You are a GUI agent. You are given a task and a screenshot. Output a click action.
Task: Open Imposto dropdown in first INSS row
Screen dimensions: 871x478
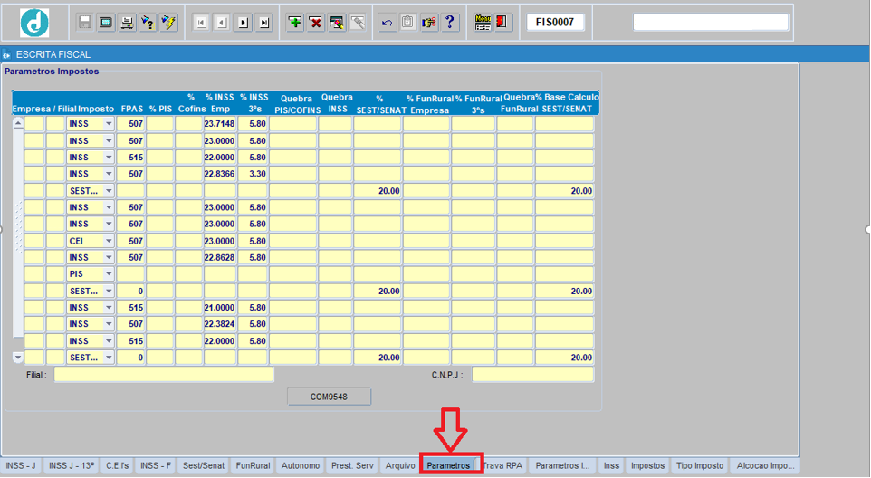(109, 124)
